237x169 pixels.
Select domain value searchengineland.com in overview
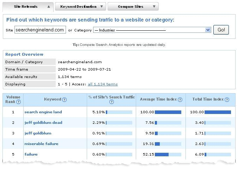pos(80,62)
